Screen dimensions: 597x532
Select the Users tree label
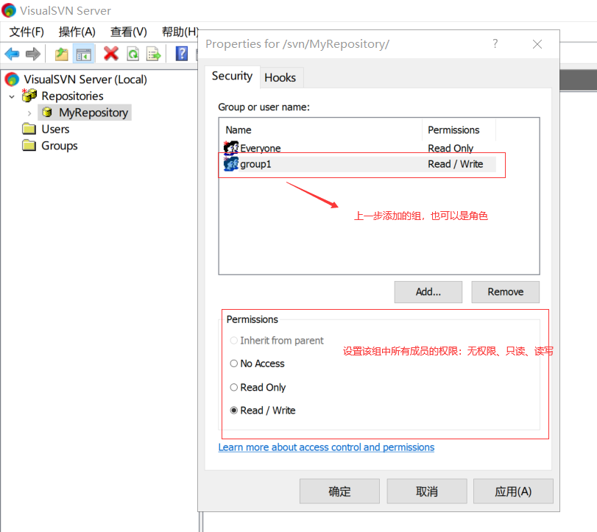(x=55, y=129)
